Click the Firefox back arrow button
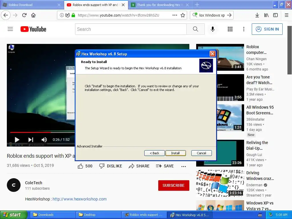292x219 pixels. 6,15
